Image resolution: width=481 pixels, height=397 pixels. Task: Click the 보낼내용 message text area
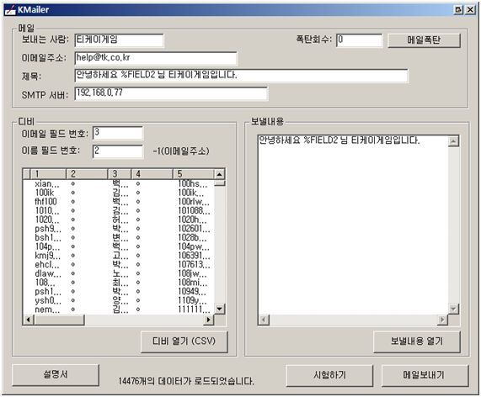tap(353, 225)
